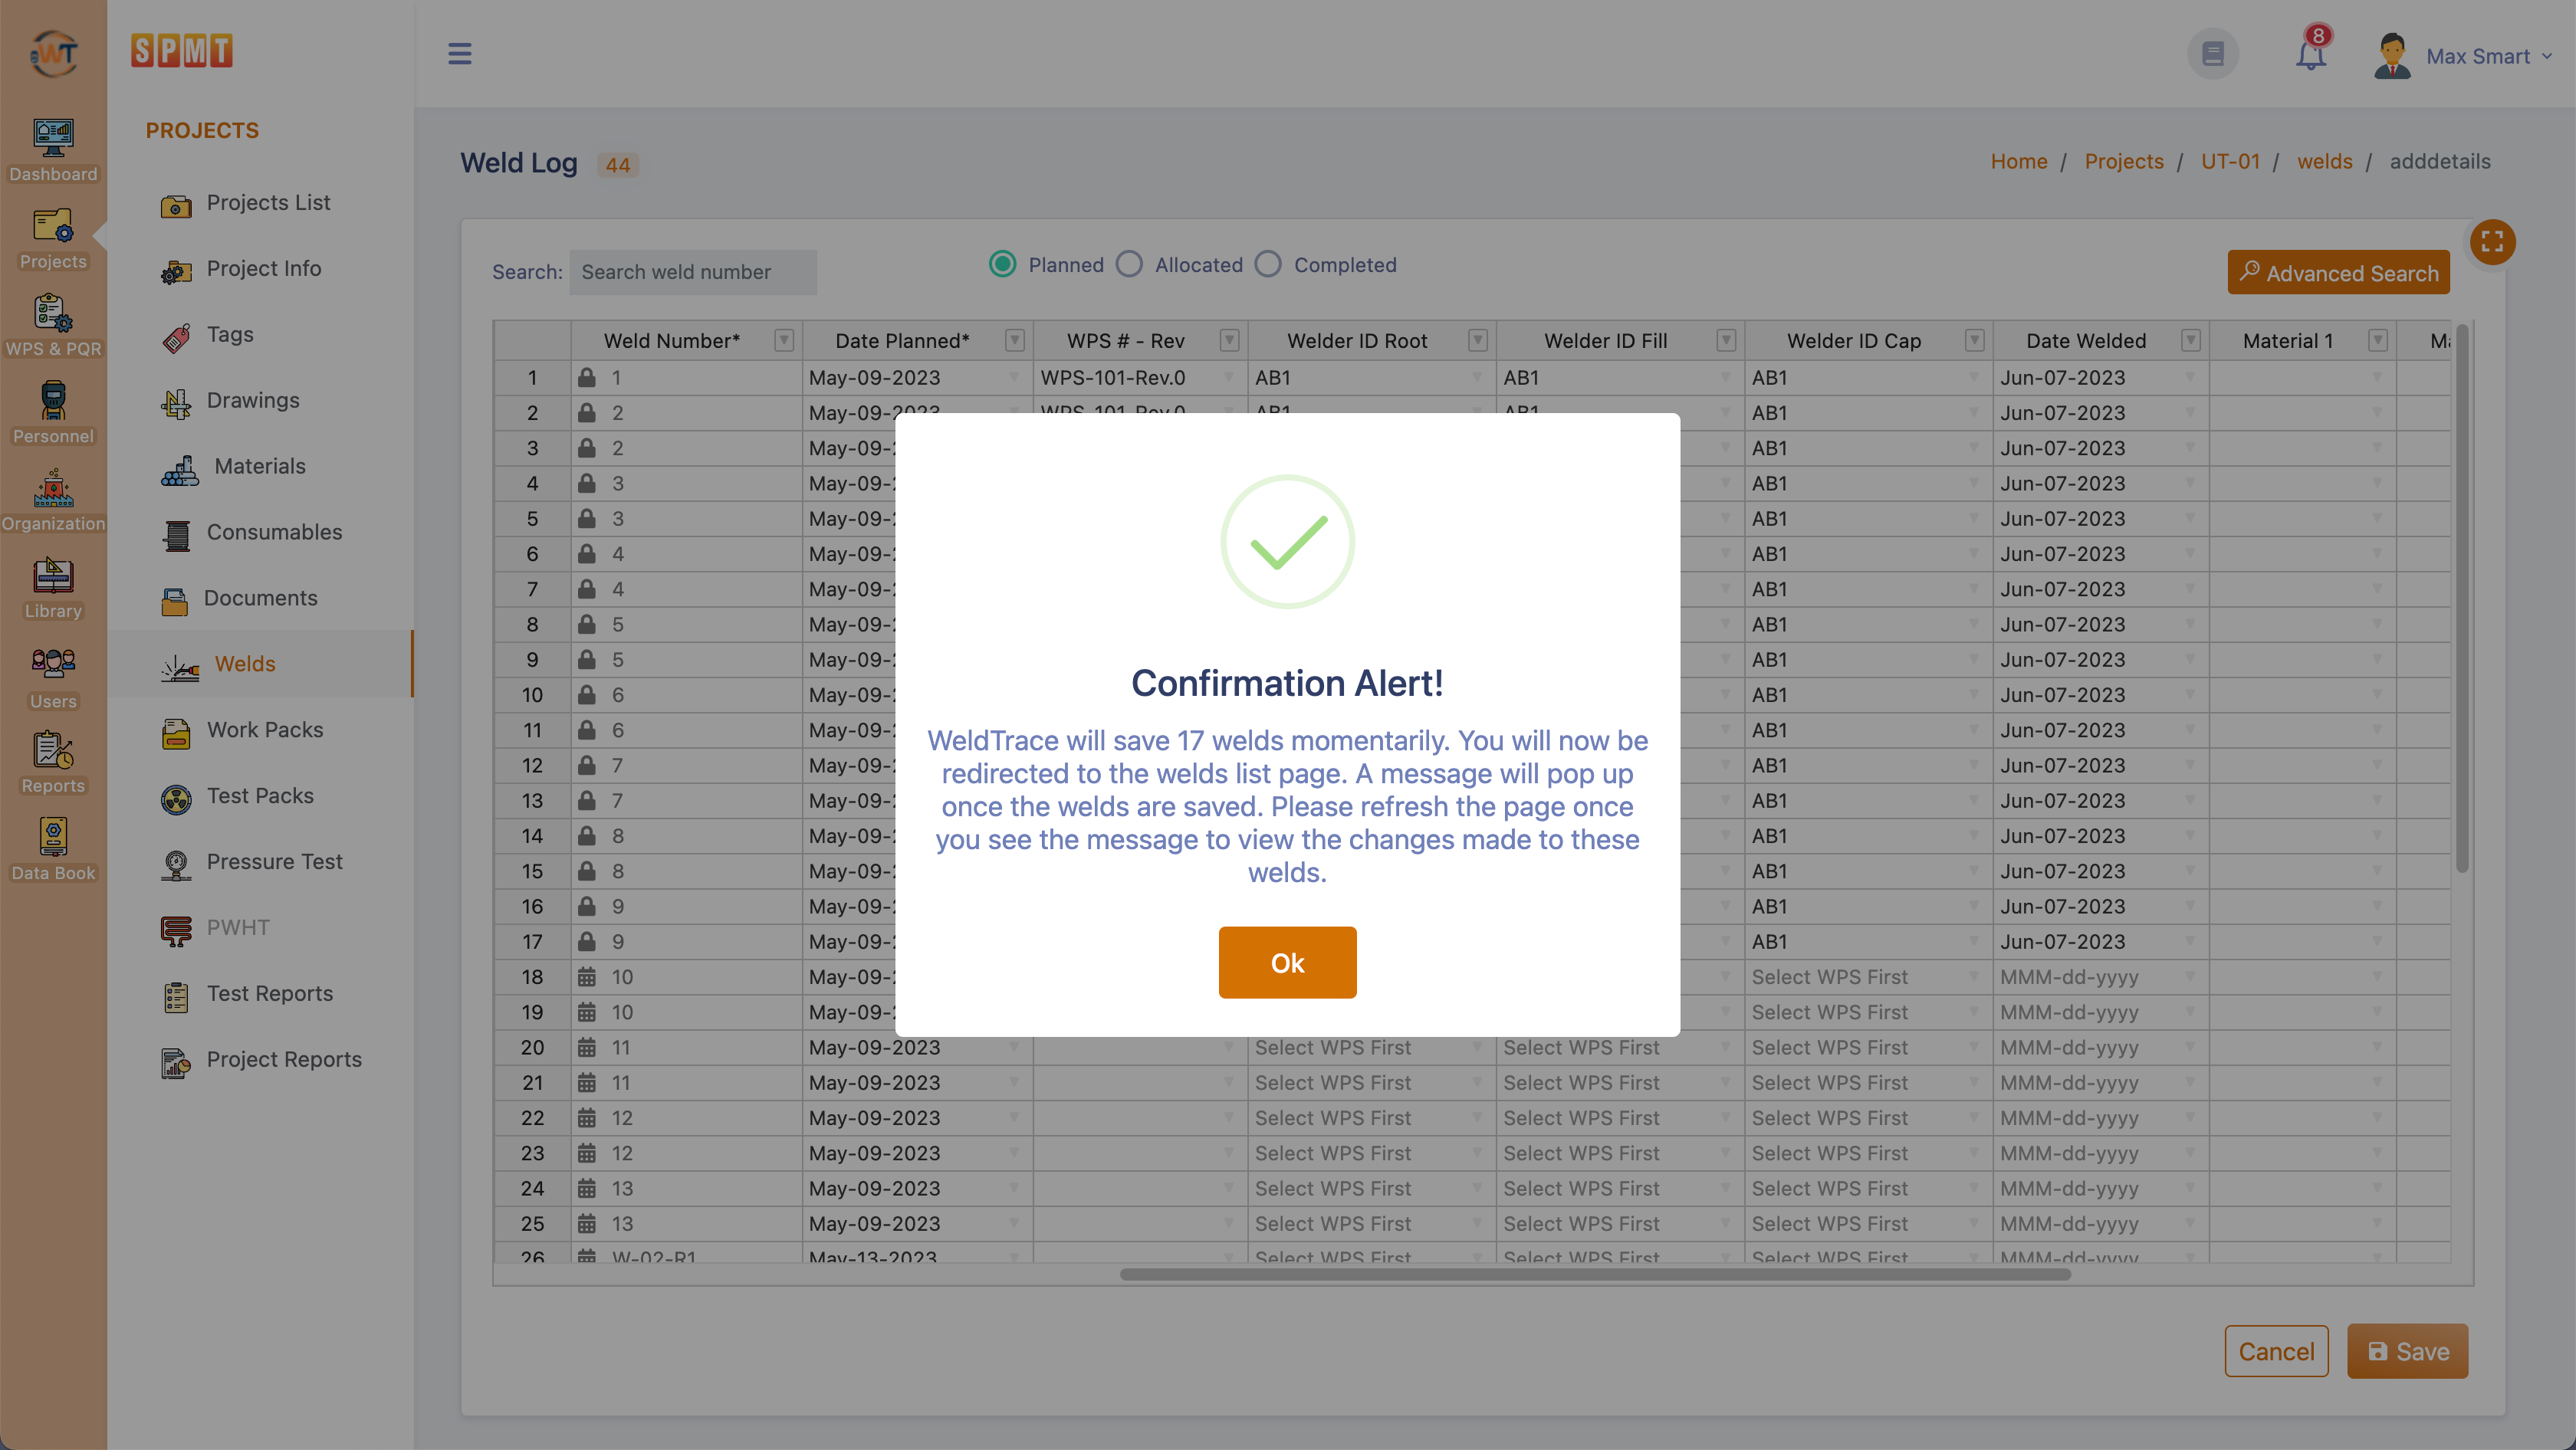This screenshot has width=2576, height=1450.
Task: Click the lock icon on row 1
Action: tap(587, 378)
